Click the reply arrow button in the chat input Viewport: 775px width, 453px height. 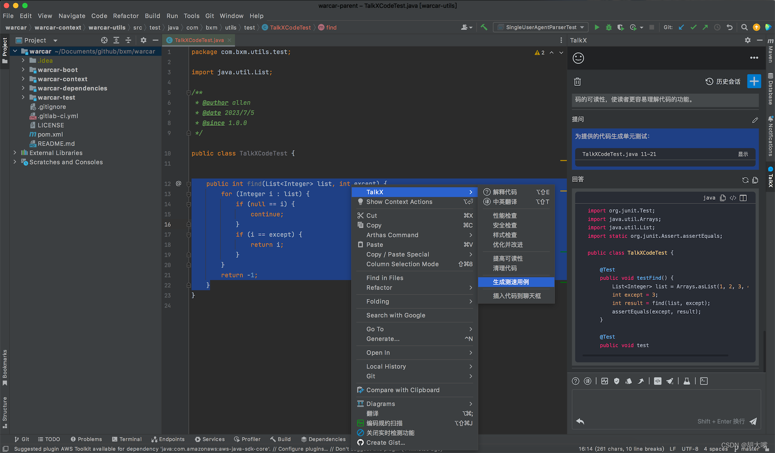[x=580, y=421]
